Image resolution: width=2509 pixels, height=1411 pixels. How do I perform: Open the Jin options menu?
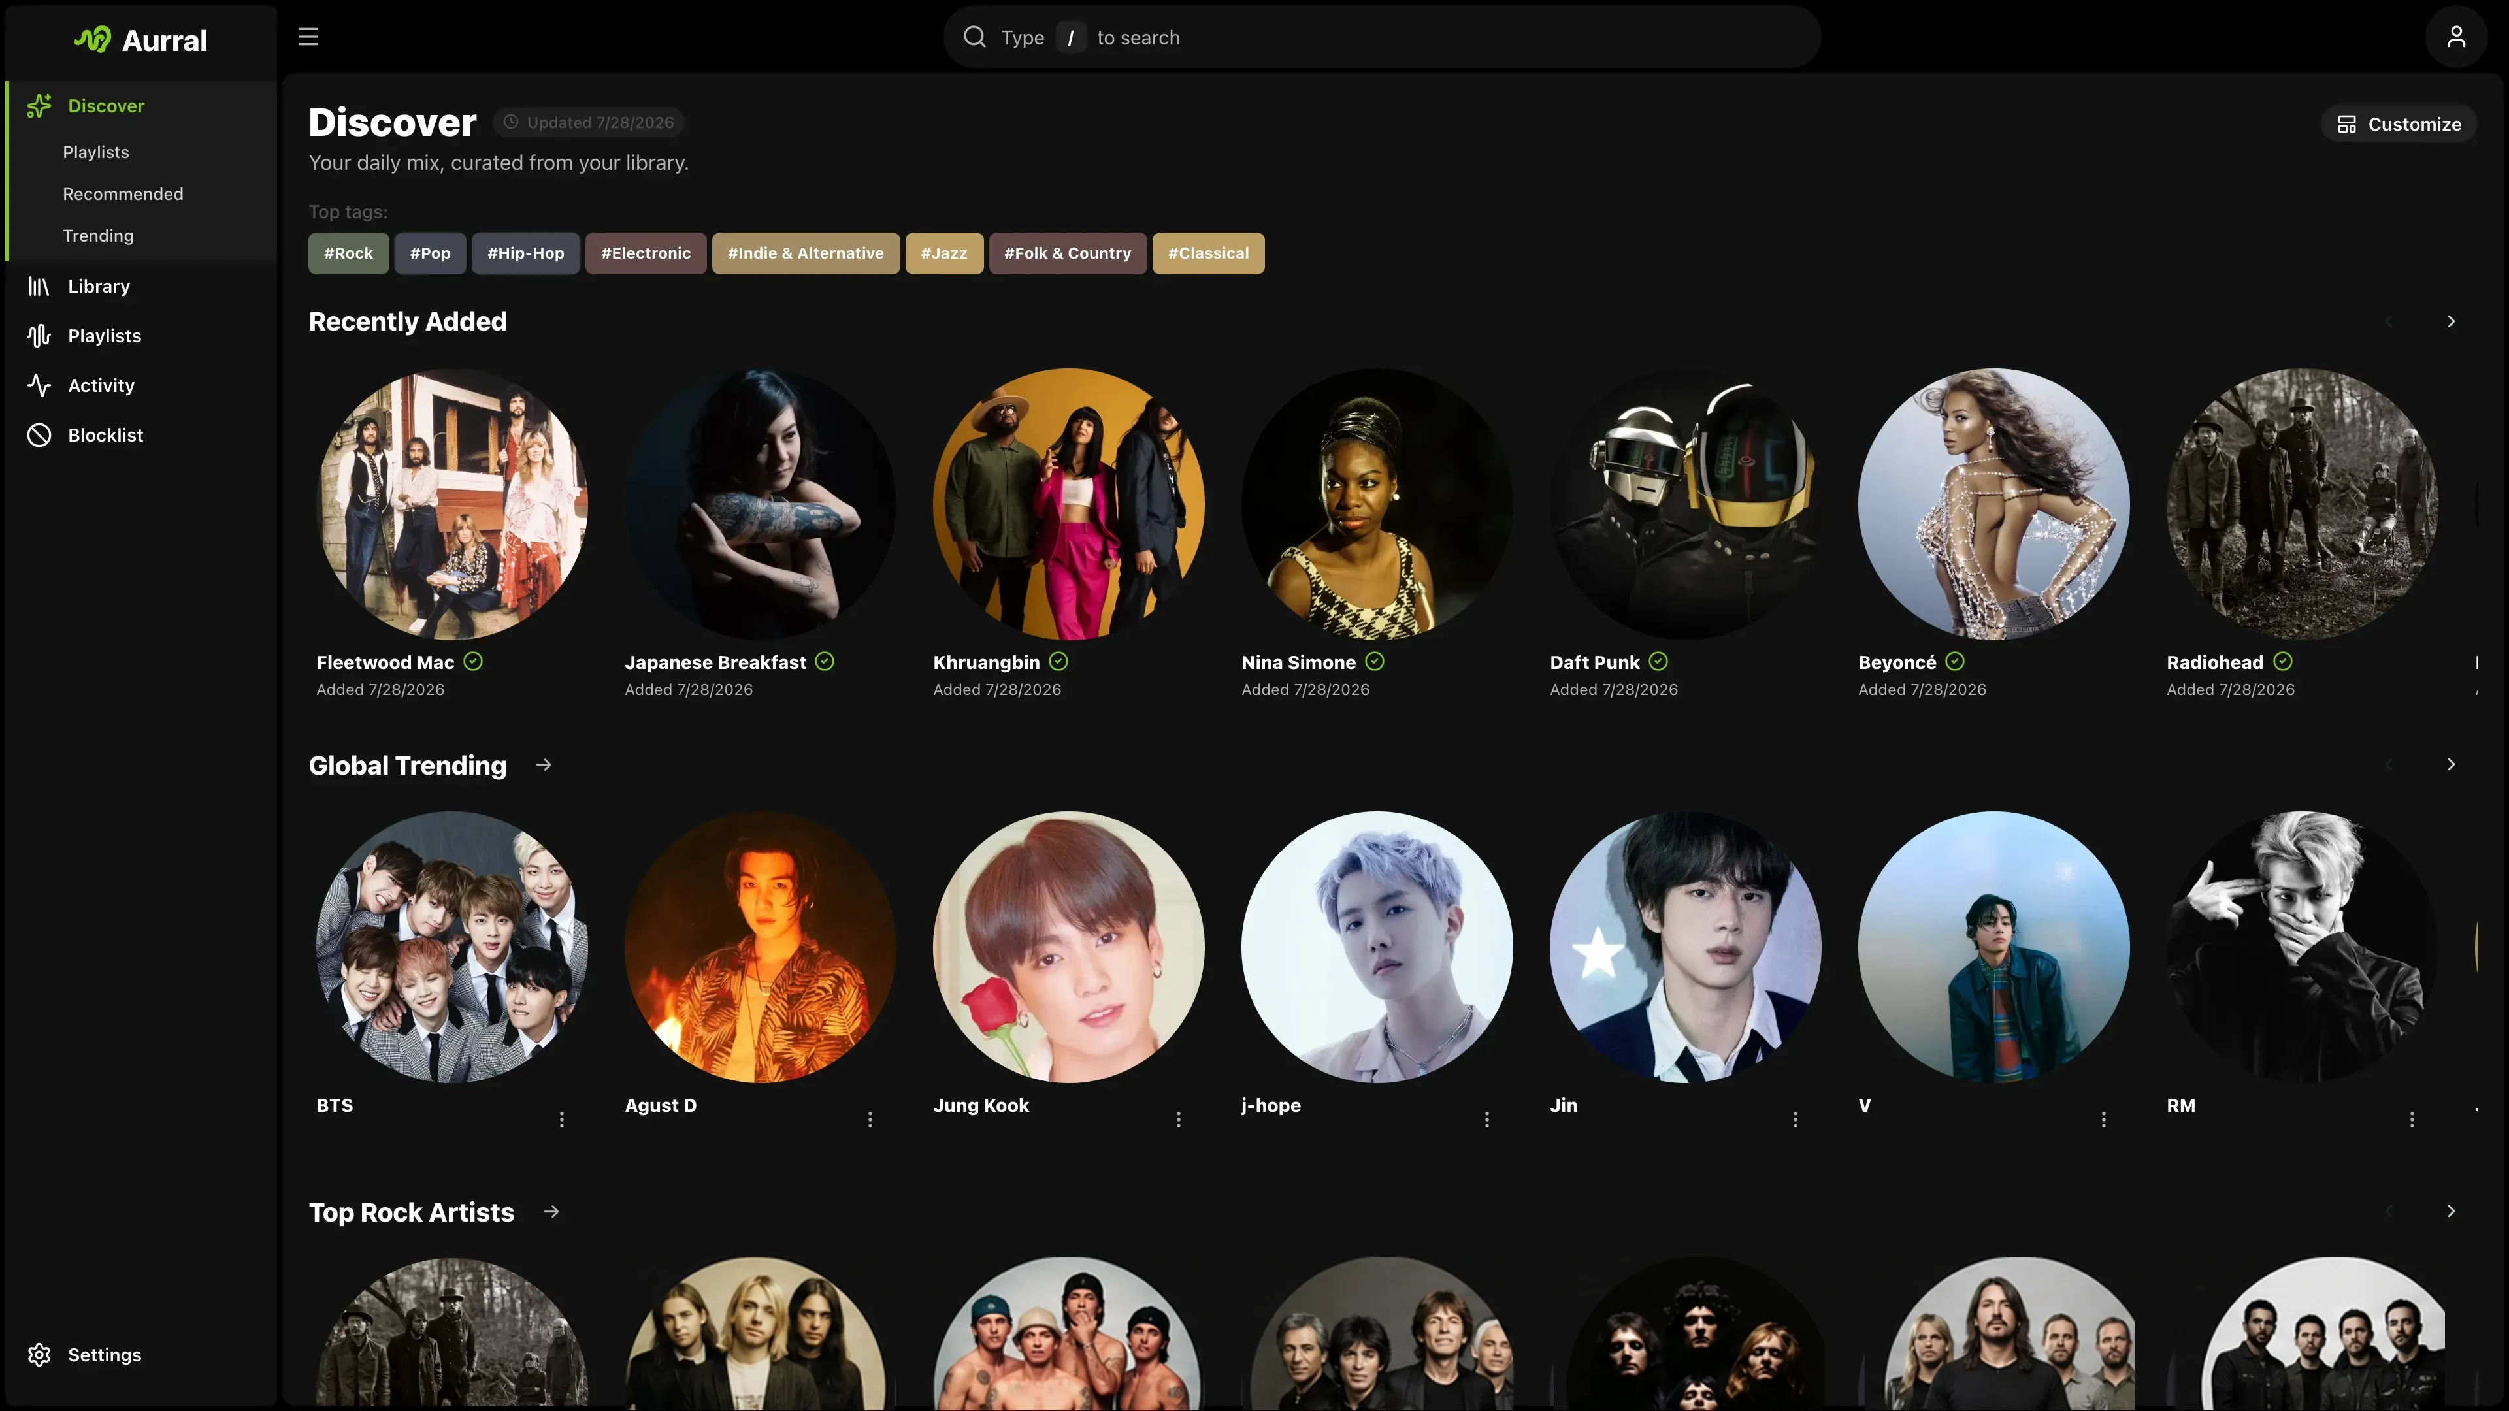tap(1795, 1120)
